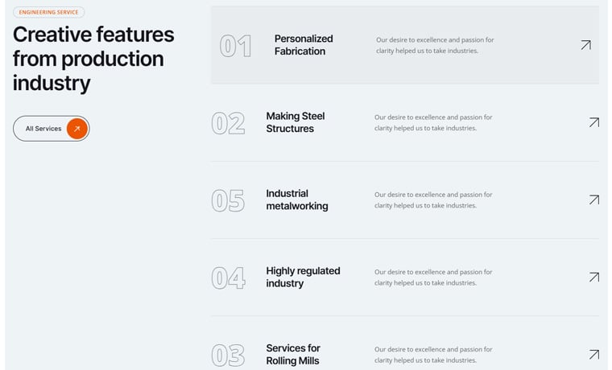Open the All Services button
The image size is (612, 370).
pyautogui.click(x=43, y=129)
